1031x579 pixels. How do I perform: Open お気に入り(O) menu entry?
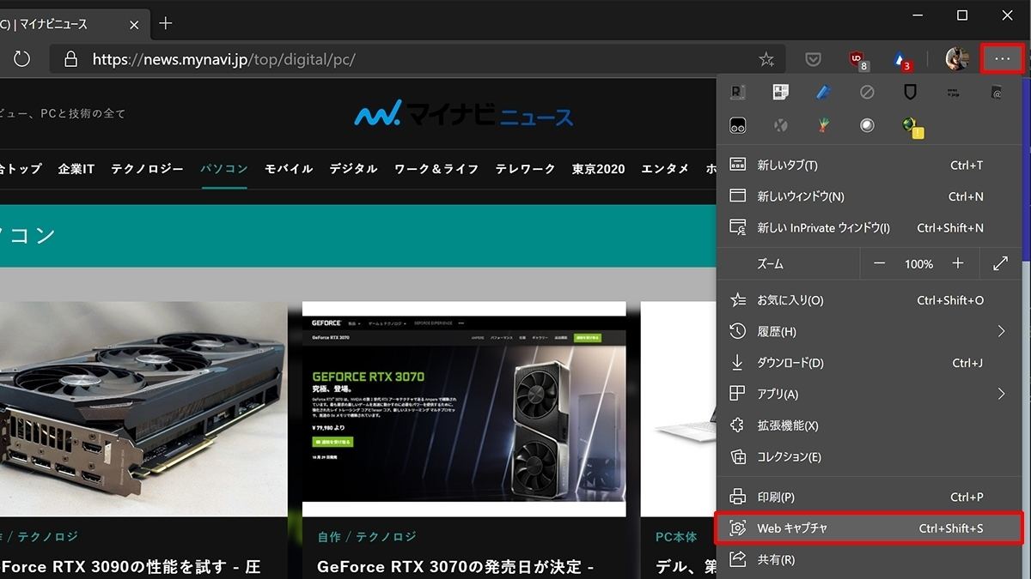click(x=870, y=300)
